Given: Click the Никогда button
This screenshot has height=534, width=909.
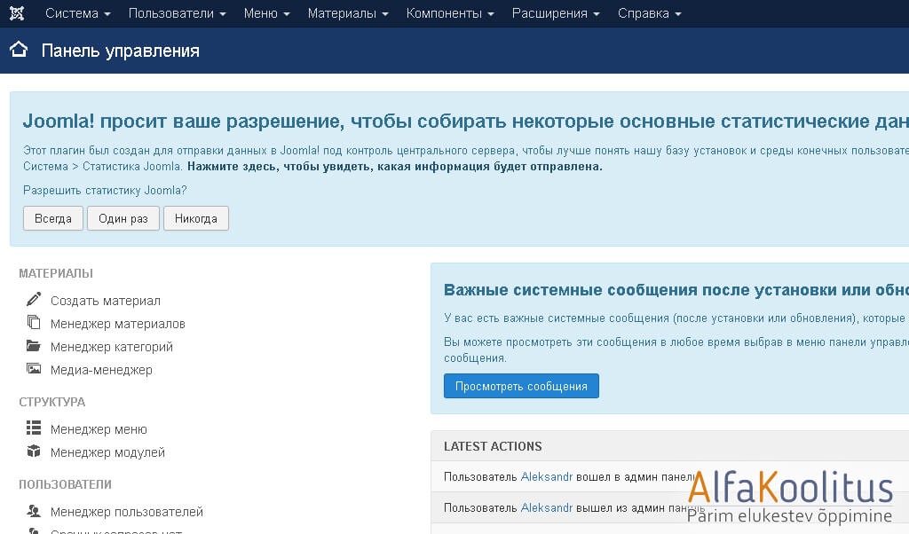Looking at the screenshot, I should point(196,218).
